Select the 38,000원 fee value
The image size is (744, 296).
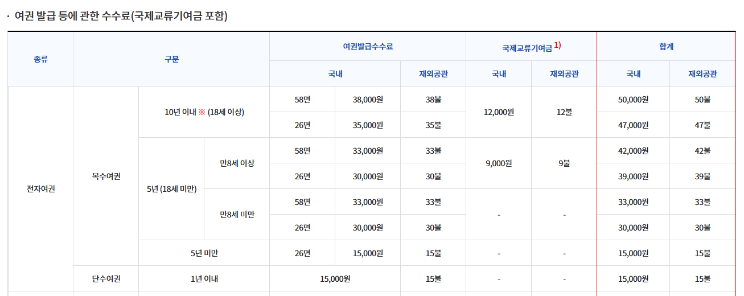coord(368,99)
